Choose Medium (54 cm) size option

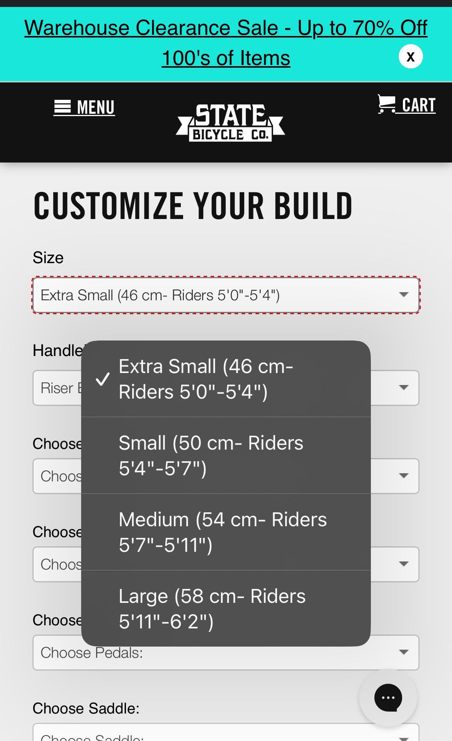[x=226, y=532]
